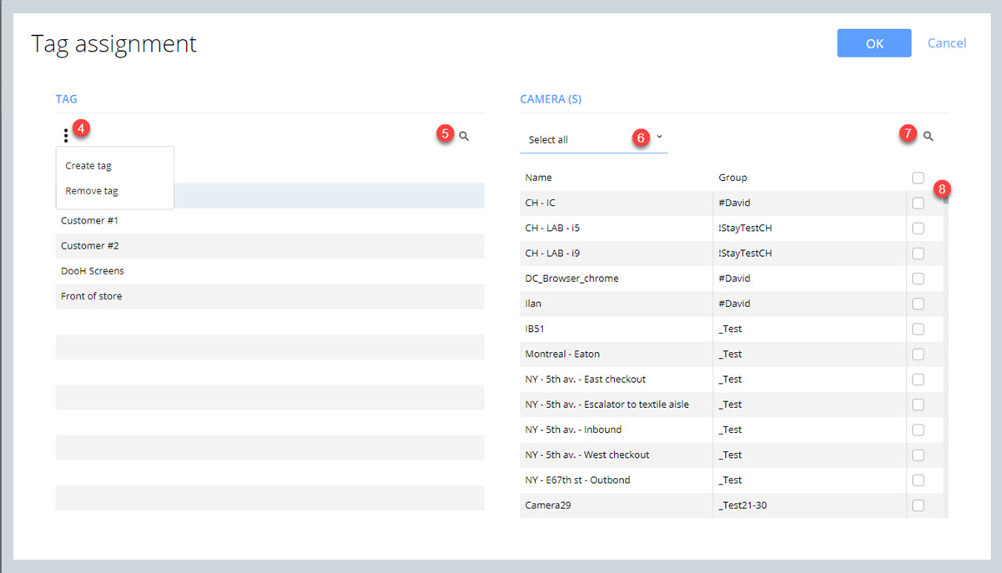Check the box for Ilan camera
Image resolution: width=1002 pixels, height=573 pixels.
[919, 304]
